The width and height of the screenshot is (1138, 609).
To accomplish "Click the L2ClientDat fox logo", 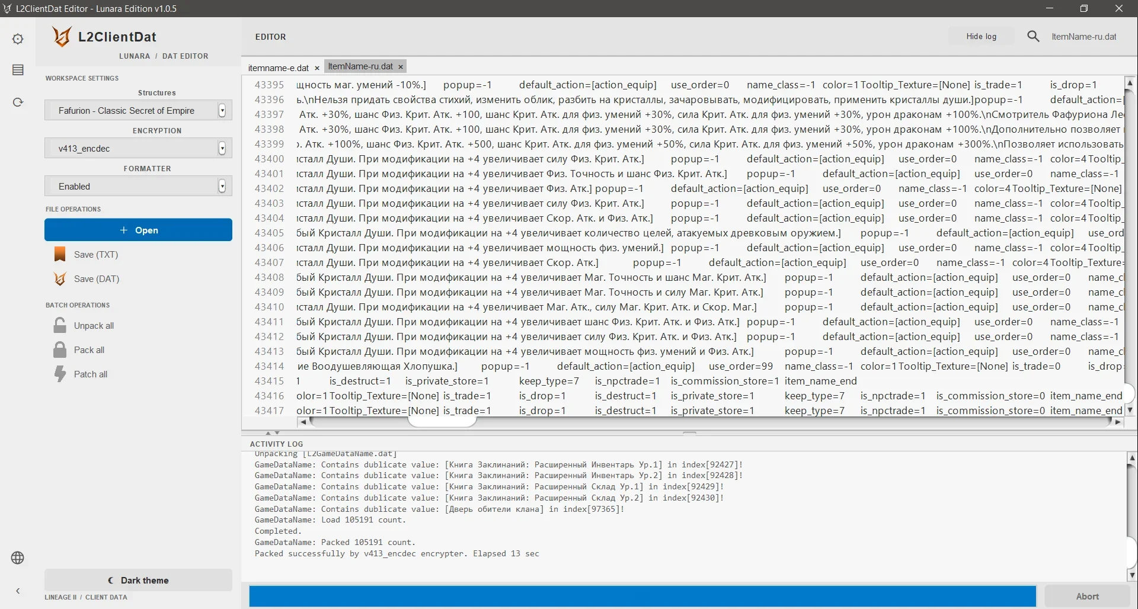I will coord(61,37).
